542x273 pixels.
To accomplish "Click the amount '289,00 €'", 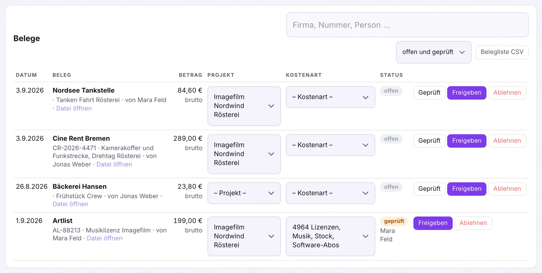I will tap(188, 139).
